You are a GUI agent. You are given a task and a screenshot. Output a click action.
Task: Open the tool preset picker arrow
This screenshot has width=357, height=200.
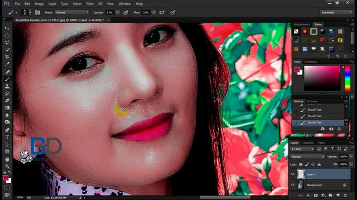[x=16, y=13]
